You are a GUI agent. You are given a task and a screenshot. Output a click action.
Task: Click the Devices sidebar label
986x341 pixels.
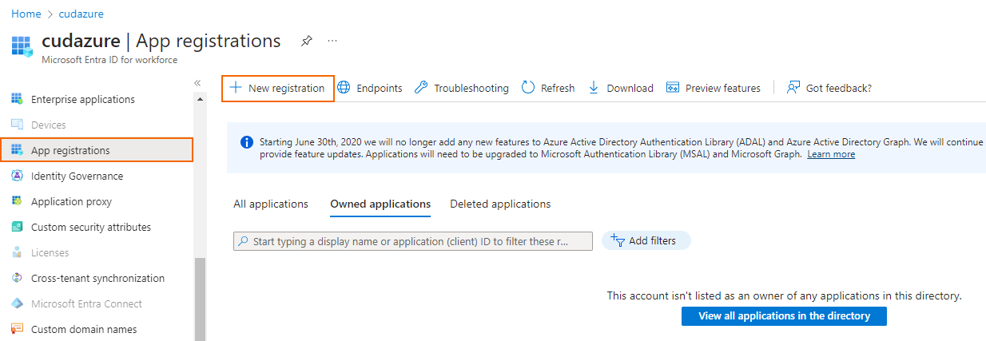point(49,125)
